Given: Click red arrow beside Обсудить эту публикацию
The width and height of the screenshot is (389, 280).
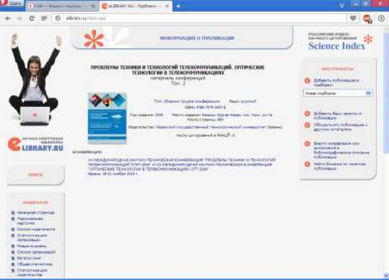Looking at the screenshot, I should click(x=307, y=125).
